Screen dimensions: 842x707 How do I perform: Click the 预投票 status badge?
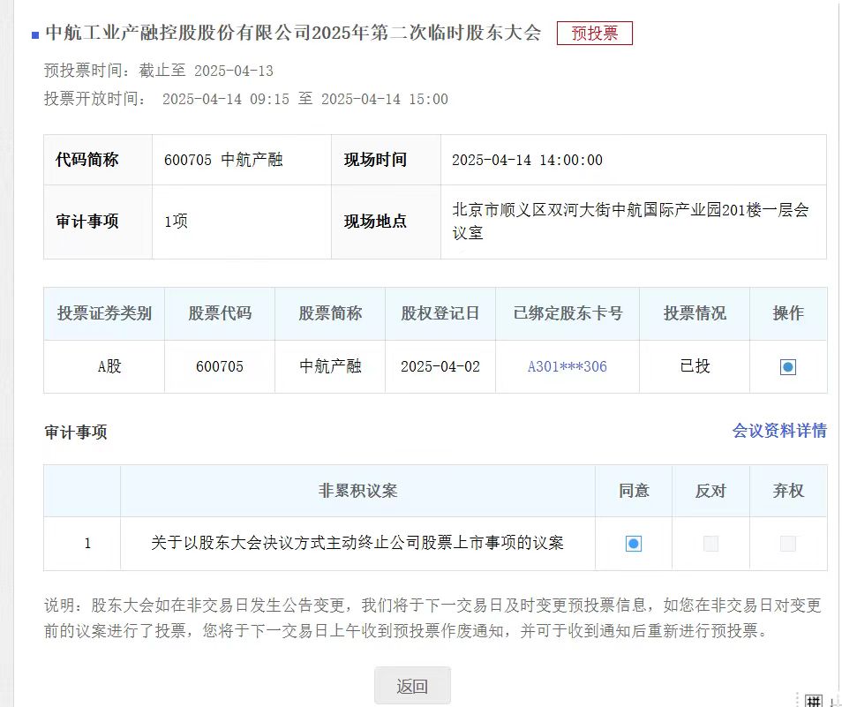tap(594, 34)
